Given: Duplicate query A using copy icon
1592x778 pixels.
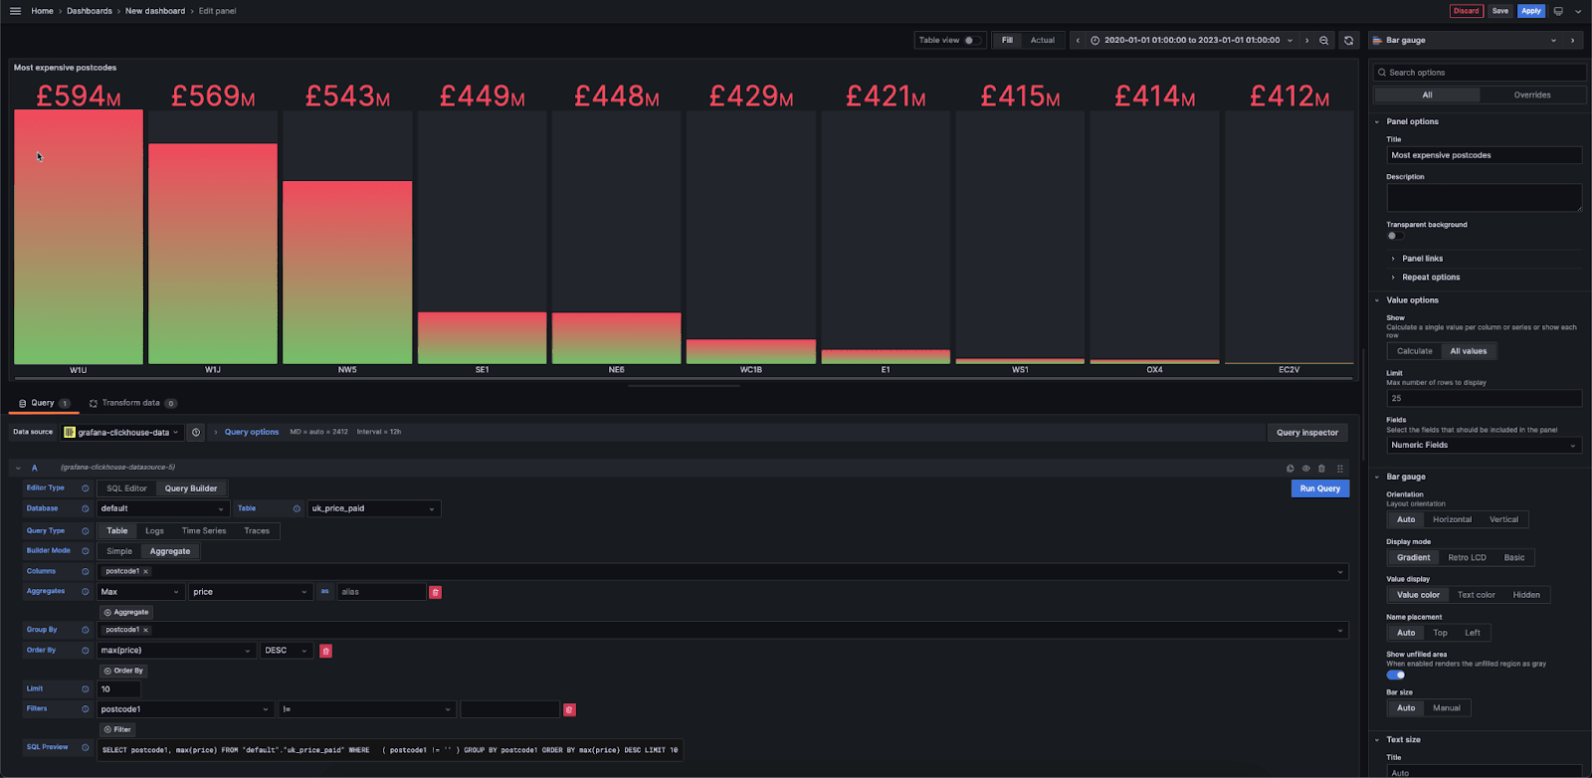Looking at the screenshot, I should tap(1291, 469).
